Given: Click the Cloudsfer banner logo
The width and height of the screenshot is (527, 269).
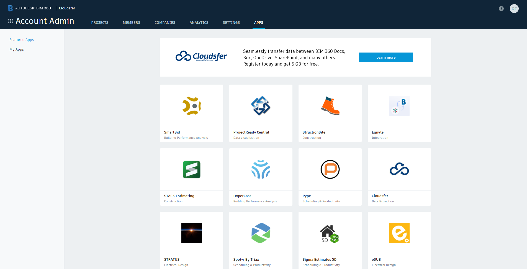Looking at the screenshot, I should click(201, 56).
